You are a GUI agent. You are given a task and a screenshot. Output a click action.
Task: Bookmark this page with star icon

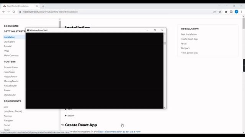point(220,12)
